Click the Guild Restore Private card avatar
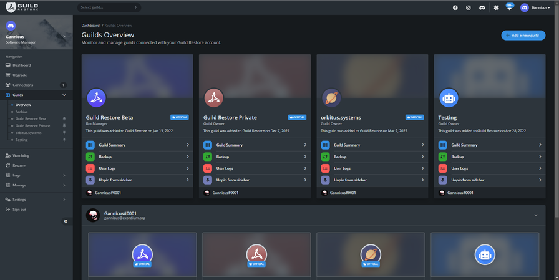The width and height of the screenshot is (559, 280). click(213, 98)
